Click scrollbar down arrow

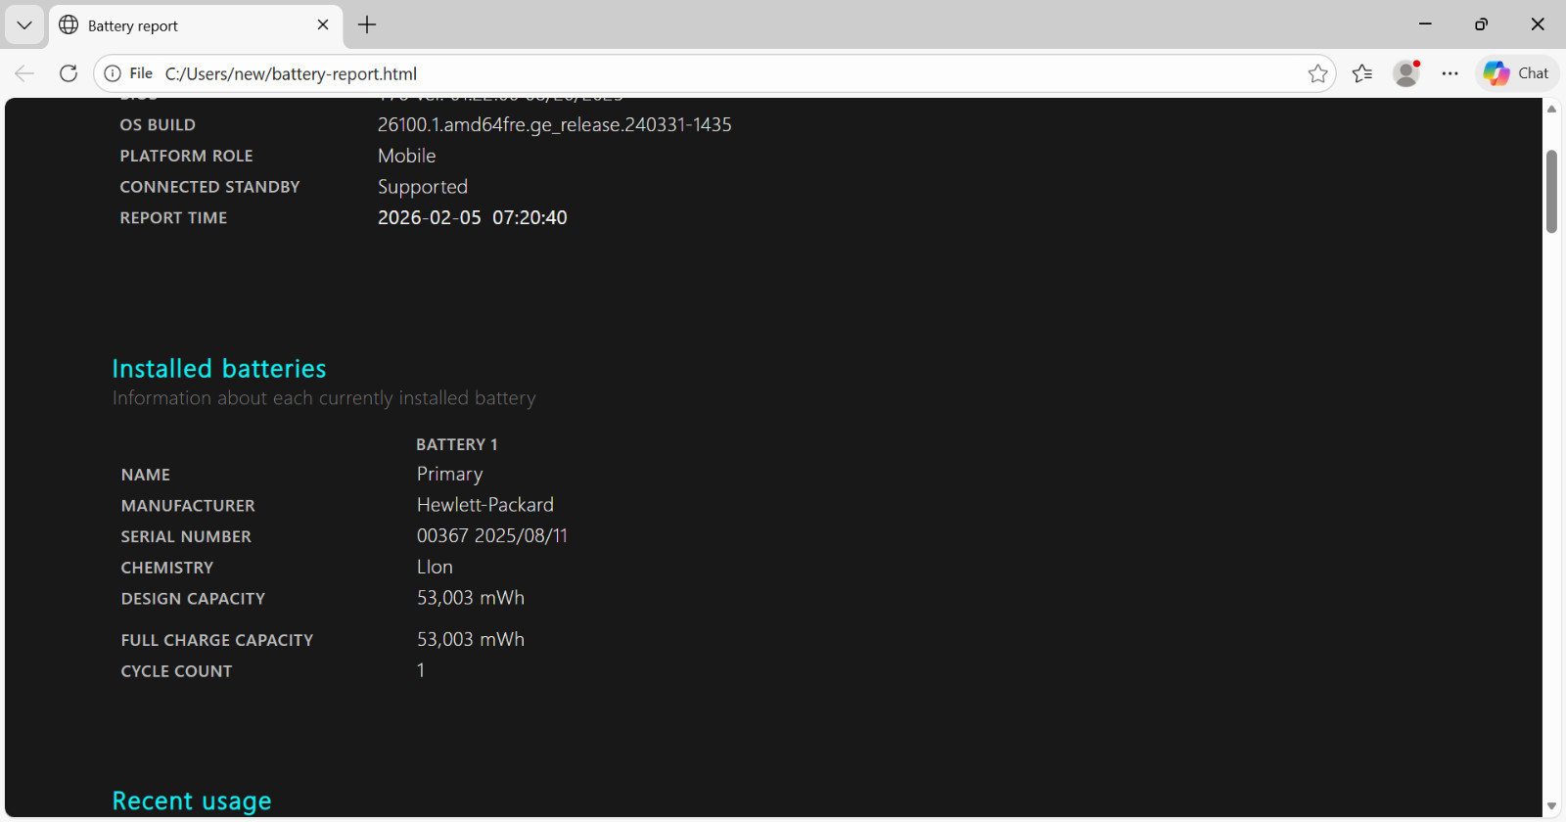coord(1551,807)
